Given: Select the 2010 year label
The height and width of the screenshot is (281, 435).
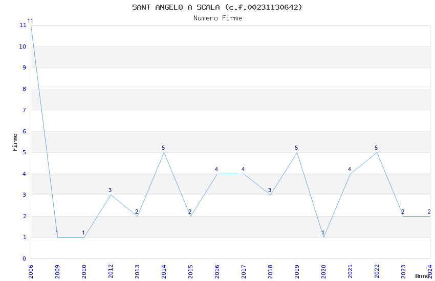Looking at the screenshot, I should [x=84, y=272].
